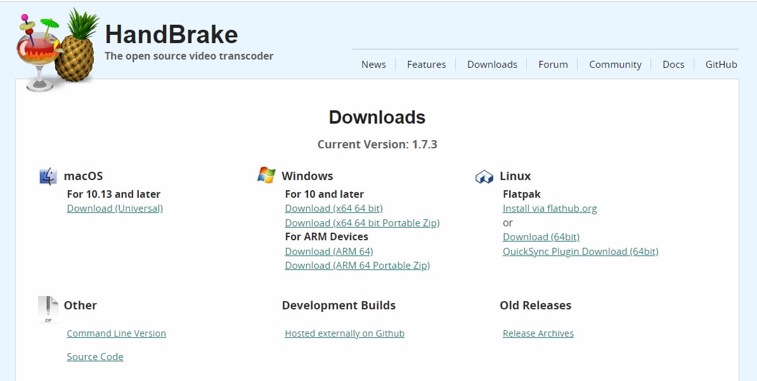Click Download (Universal) for macOS
Screen dimensions: 757x381
coord(115,209)
